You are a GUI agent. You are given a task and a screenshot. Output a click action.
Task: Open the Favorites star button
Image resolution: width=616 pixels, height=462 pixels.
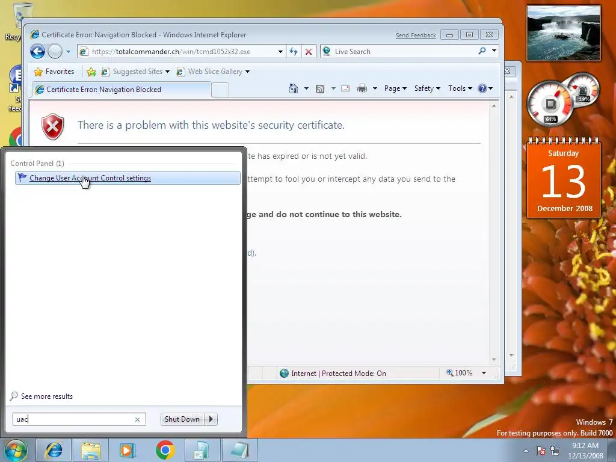(x=54, y=72)
